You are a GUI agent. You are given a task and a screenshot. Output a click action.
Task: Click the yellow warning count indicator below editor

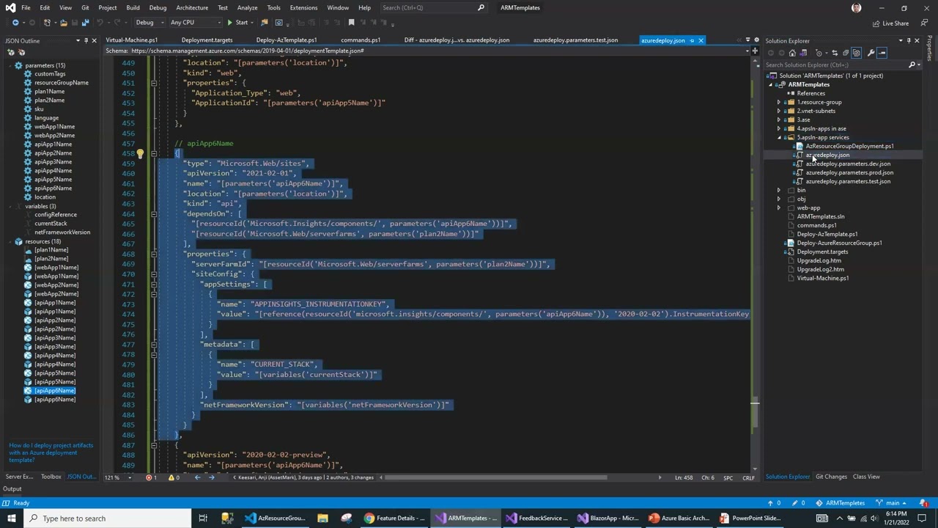tap(174, 477)
